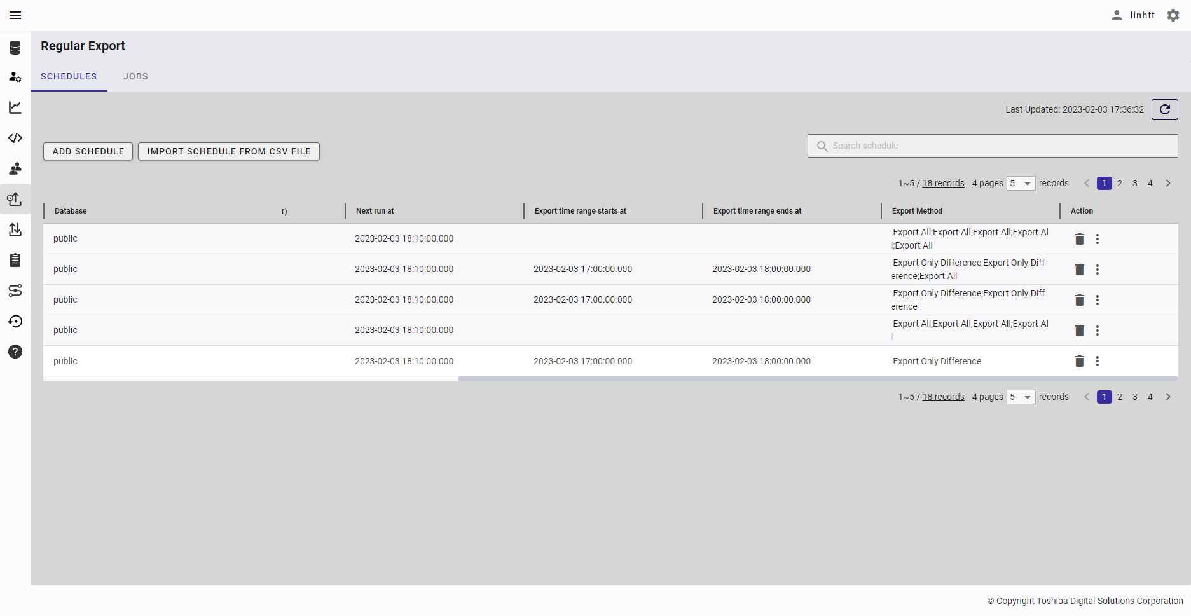Delete the second schedule row
Viewport: 1191px width, 616px height.
pyautogui.click(x=1080, y=270)
